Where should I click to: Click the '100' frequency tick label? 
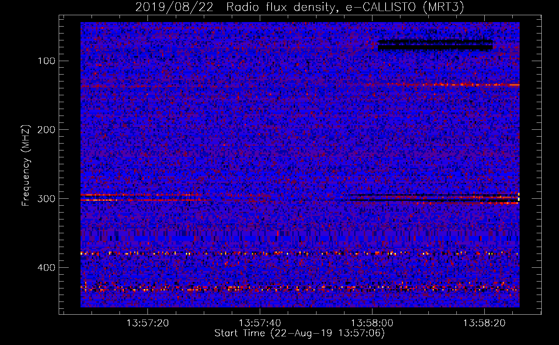point(47,61)
